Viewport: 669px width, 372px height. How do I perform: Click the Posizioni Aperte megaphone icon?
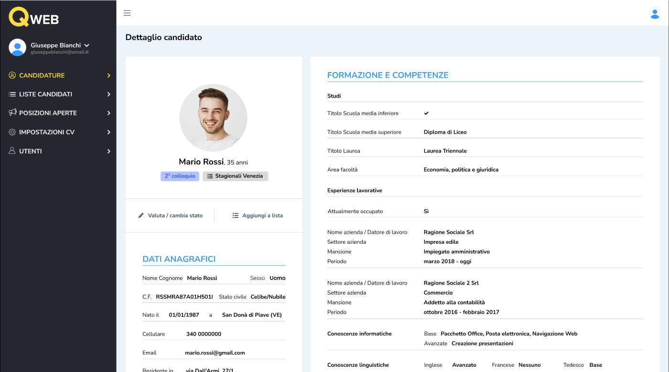[11, 113]
